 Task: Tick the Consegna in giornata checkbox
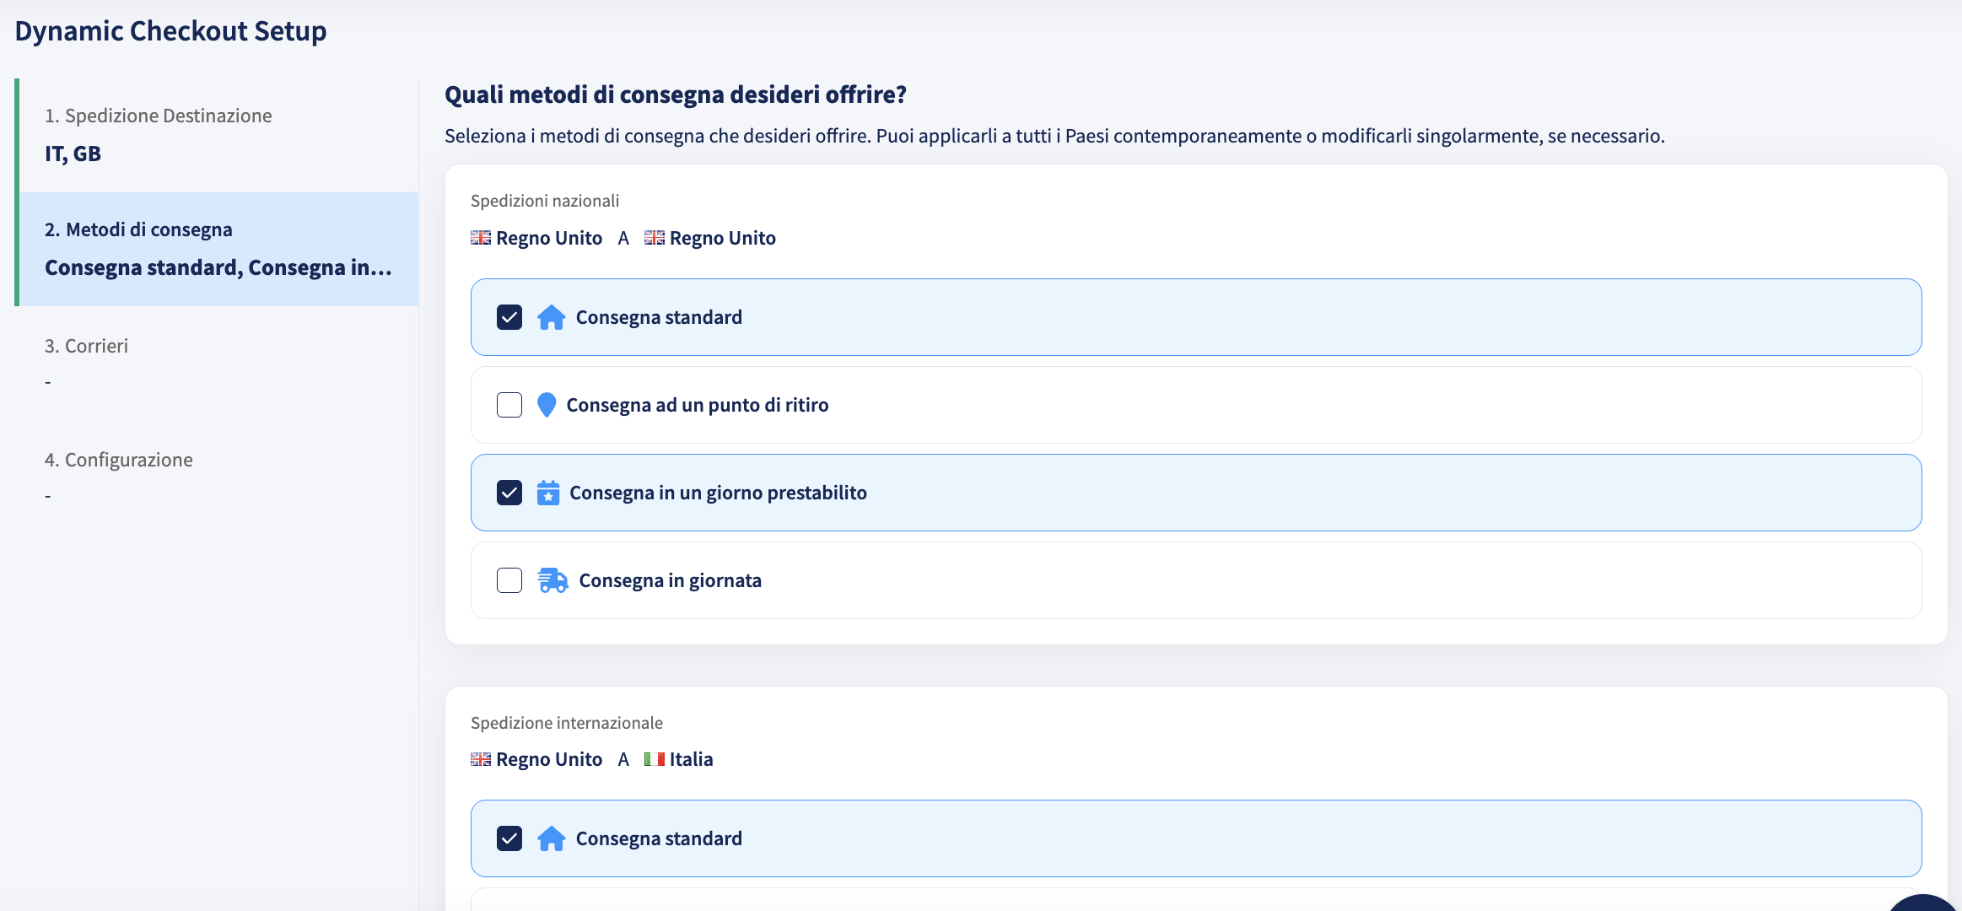coord(509,580)
